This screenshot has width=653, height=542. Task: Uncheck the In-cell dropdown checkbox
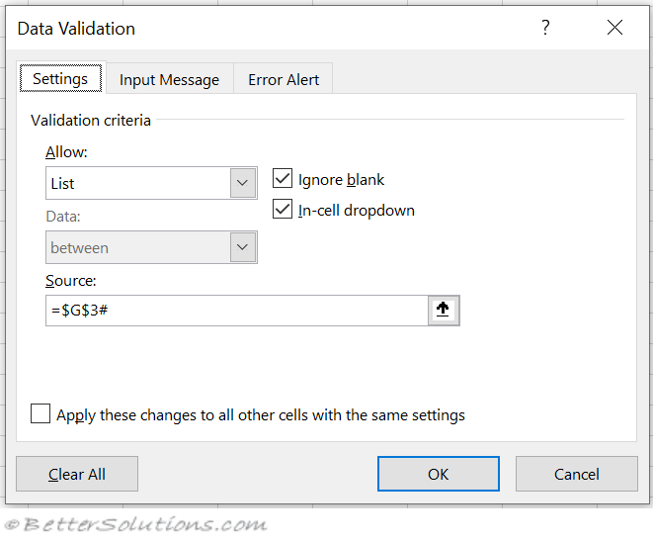tap(283, 209)
